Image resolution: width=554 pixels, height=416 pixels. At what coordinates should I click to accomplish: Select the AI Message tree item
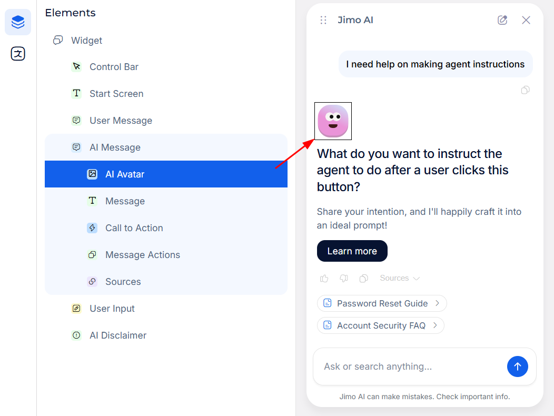[115, 147]
